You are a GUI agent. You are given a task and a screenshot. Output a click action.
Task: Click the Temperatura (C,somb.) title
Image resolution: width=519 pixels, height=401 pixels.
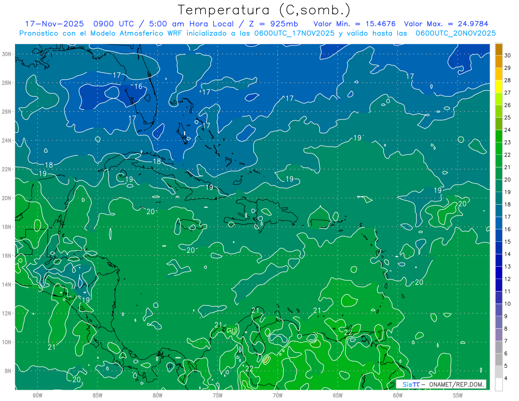tap(264, 10)
